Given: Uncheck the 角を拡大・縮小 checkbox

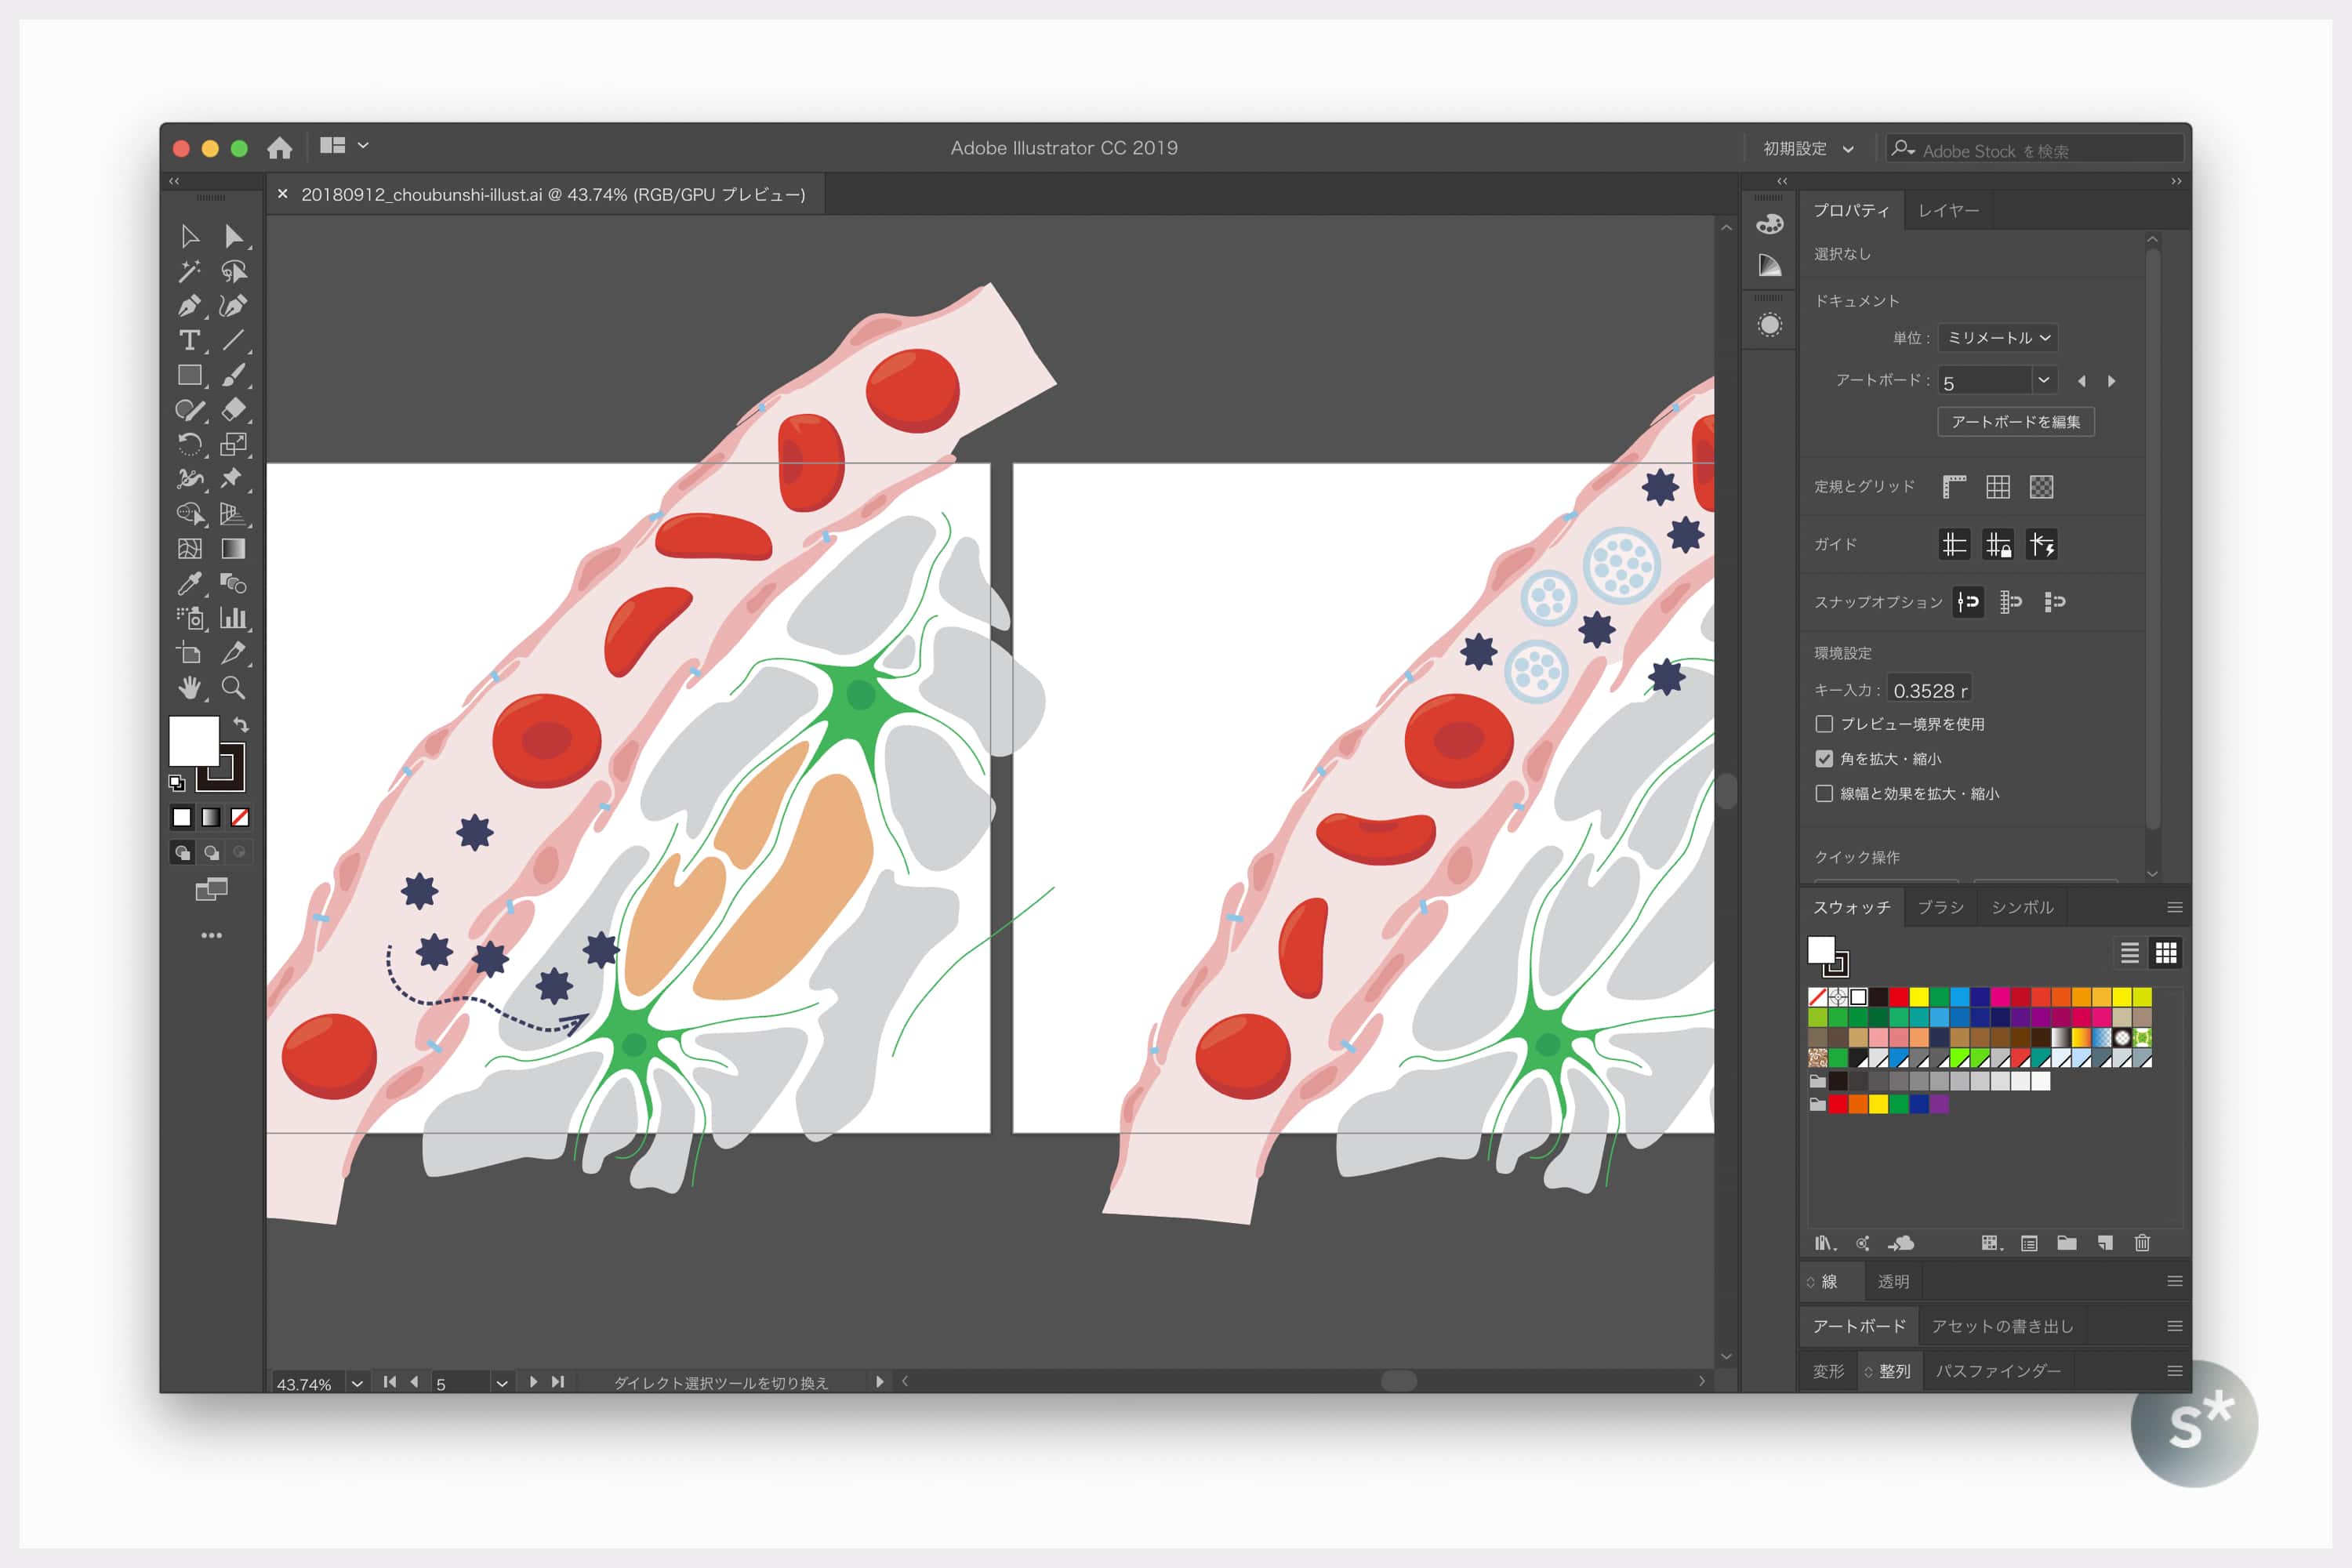Looking at the screenshot, I should coord(1824,759).
